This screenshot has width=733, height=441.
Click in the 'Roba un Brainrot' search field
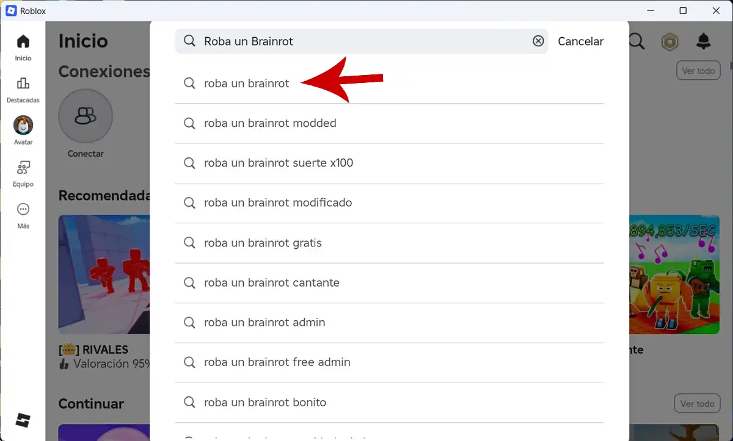click(360, 41)
